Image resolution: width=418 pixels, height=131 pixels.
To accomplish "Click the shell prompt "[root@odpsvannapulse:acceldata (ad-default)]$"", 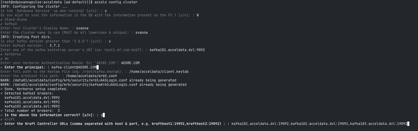I will point(46,2).
